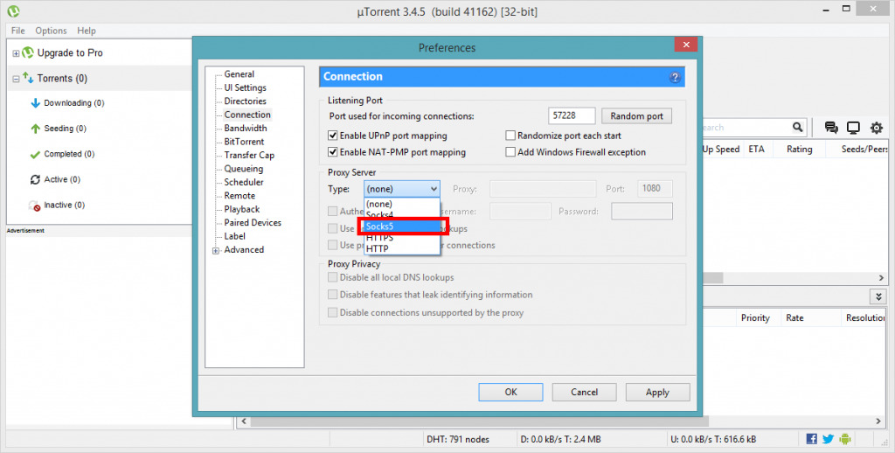Open Connection help question mark icon
This screenshot has width=895, height=453.
click(x=675, y=77)
